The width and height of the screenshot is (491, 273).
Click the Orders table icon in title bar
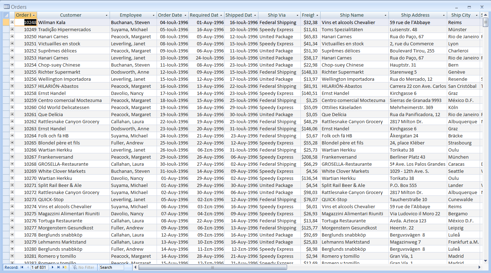pos(6,7)
